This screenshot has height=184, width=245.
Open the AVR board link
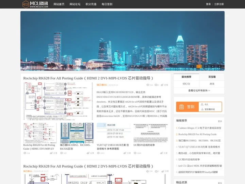pos(212,84)
